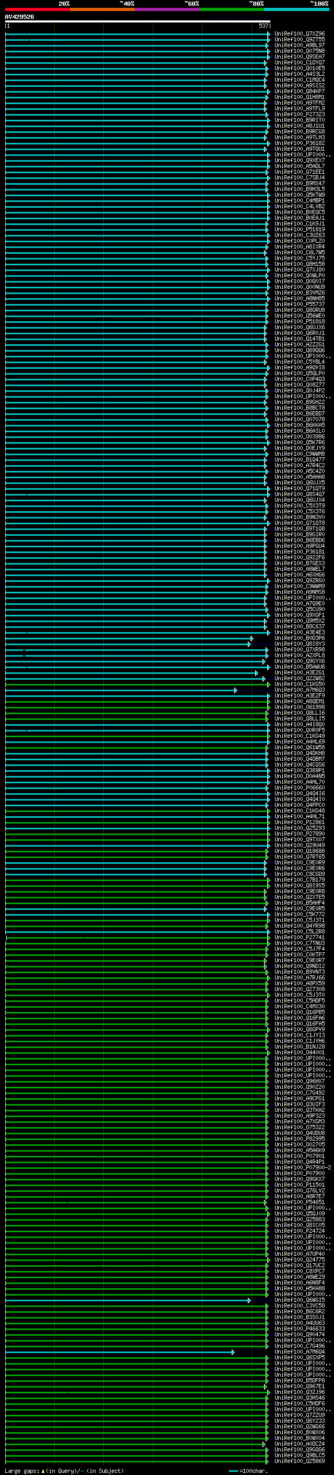Select the UniRef100_O03986 label
Viewport: 334px width, 1475px height.
pos(299,437)
